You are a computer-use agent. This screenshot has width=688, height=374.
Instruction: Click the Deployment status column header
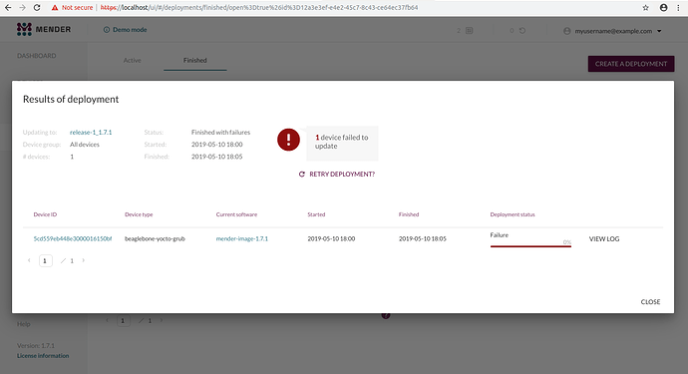(513, 214)
